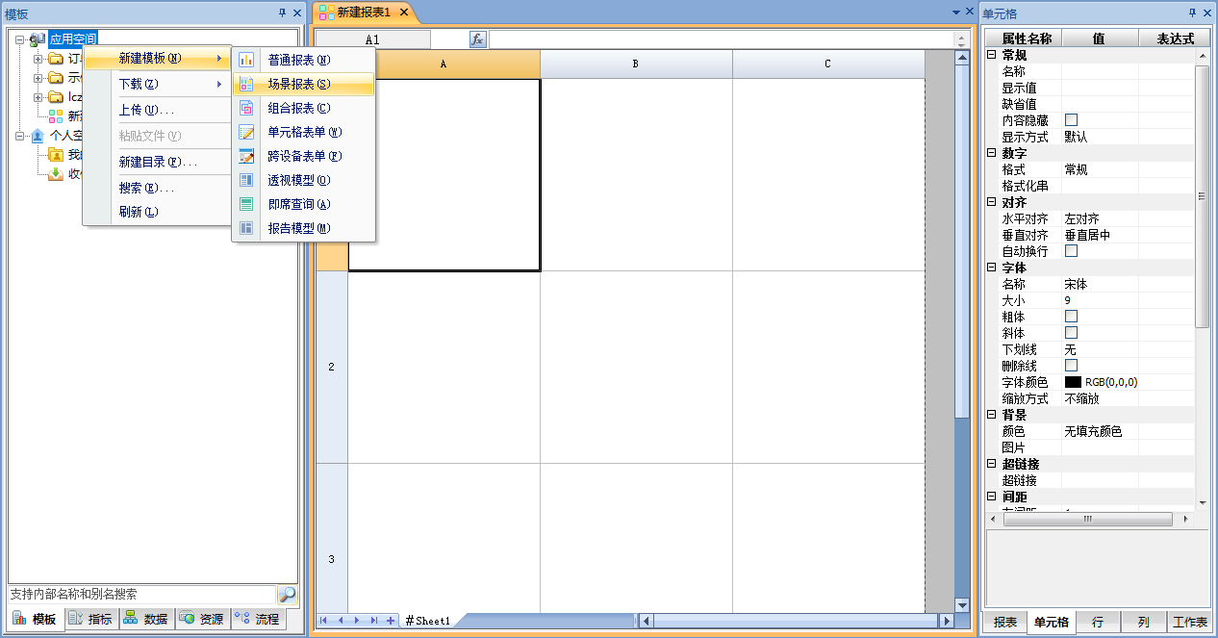
Task: Open the 行 properties tab
Action: pyautogui.click(x=1098, y=623)
